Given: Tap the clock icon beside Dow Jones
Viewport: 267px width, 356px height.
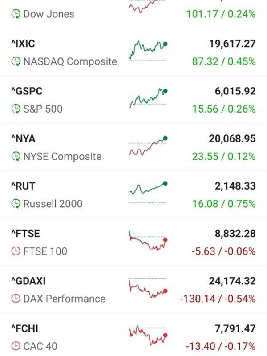Looking at the screenshot, I should [x=16, y=14].
